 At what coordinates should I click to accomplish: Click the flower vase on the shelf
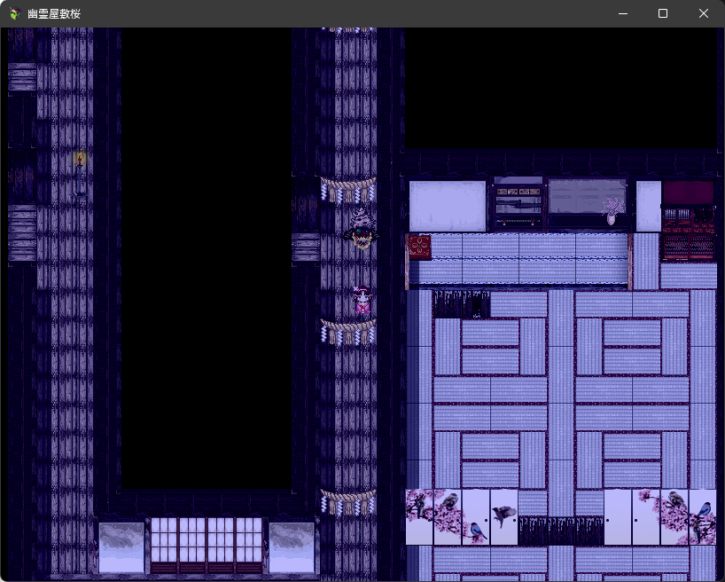click(612, 210)
